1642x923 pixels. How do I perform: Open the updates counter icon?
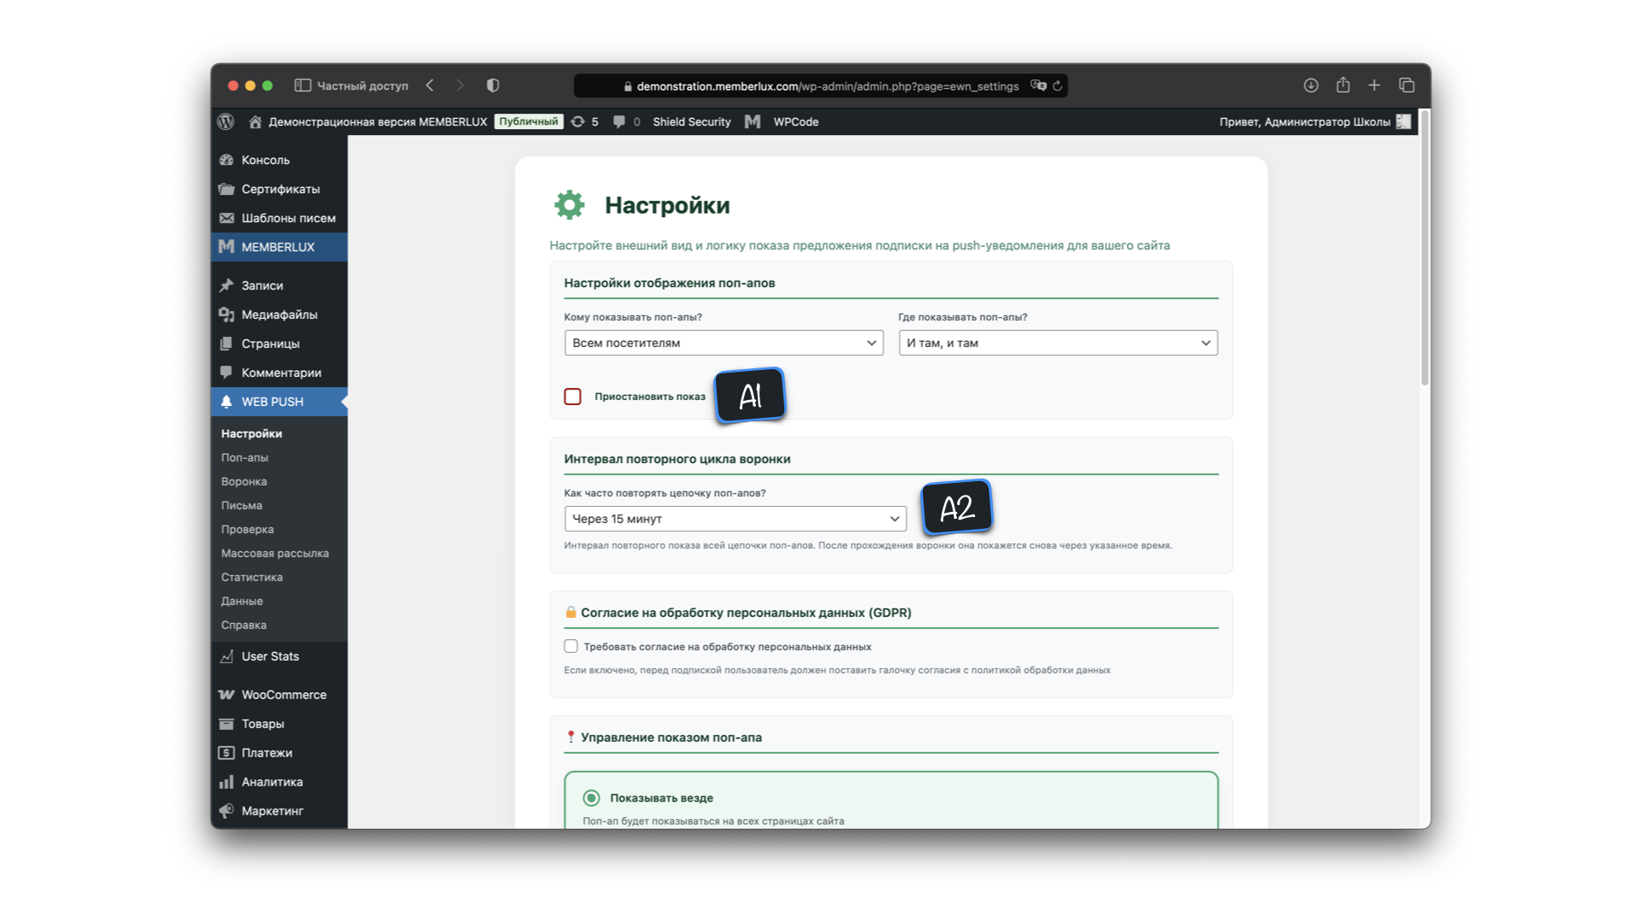click(x=579, y=121)
